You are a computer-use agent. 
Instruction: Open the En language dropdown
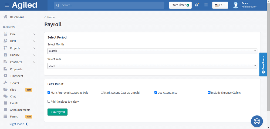point(220,5)
